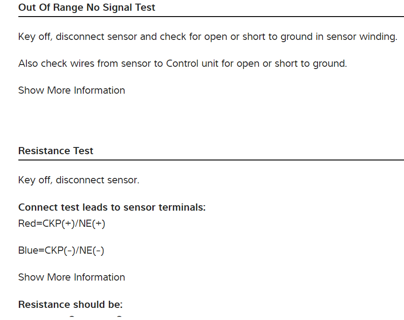Image resolution: width=404 pixels, height=320 pixels.
Task: Click the Blue=CKP(-)/NE(-) lead line
Action: click(61, 250)
